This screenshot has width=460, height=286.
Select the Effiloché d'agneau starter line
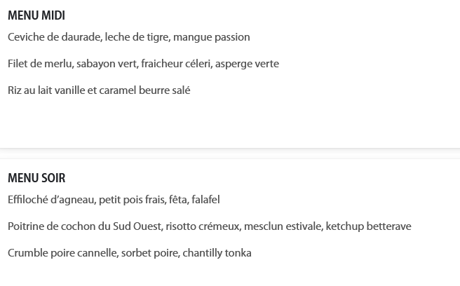[x=114, y=200]
